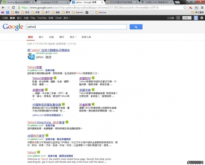
Task: Open the Chrome hamburger menu
Action: (x=202, y=8)
